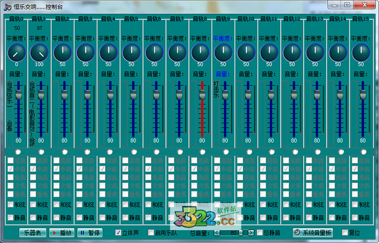Uncheck 中音 mid for 音轨1
The height and width of the screenshot is (243, 379).
[x=33, y=169]
